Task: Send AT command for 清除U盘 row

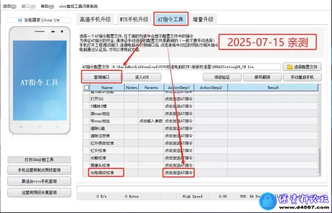Action: [179, 128]
